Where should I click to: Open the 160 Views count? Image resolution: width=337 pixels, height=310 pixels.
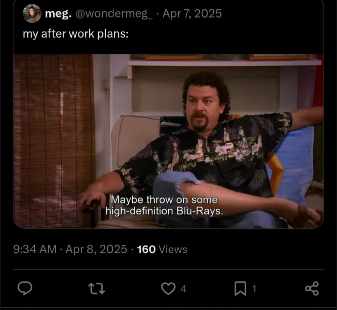pyautogui.click(x=162, y=249)
